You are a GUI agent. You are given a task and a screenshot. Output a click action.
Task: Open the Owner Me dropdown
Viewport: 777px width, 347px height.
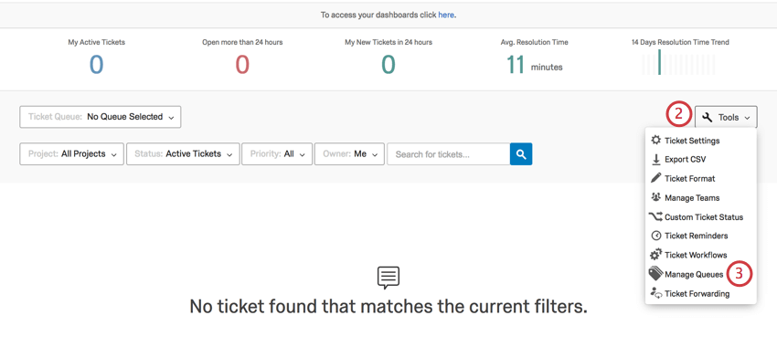349,154
